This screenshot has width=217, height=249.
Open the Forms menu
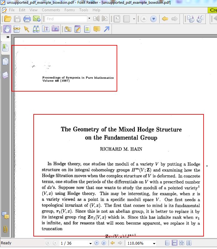[70, 10]
